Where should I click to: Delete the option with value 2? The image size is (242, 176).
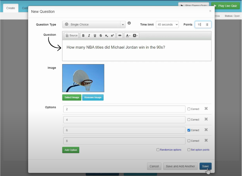pyautogui.click(x=206, y=109)
